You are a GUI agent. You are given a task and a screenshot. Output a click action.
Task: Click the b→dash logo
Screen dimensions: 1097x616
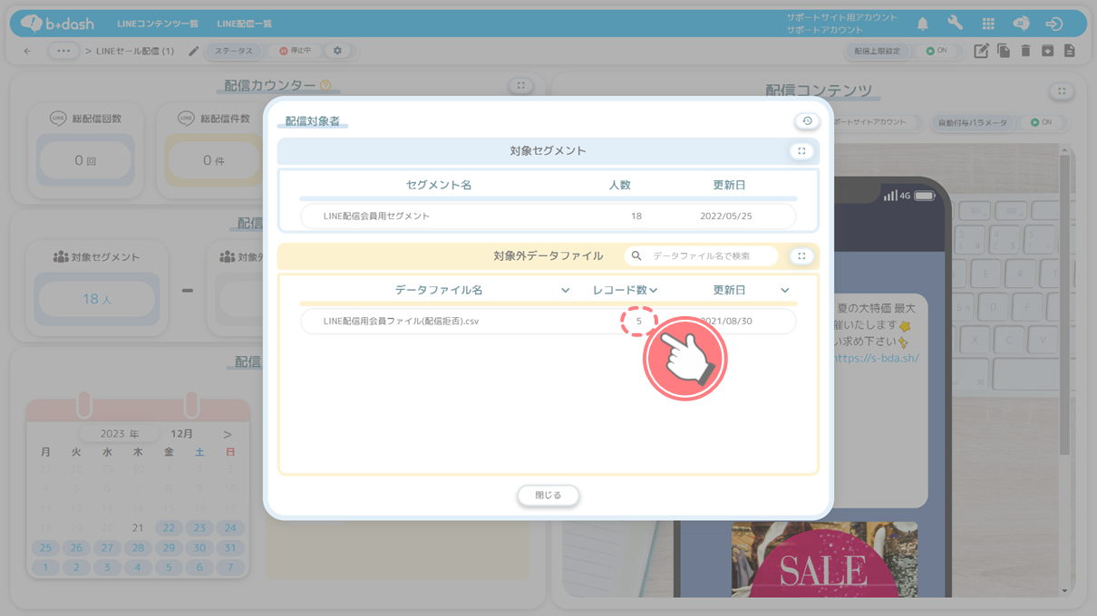(x=56, y=24)
